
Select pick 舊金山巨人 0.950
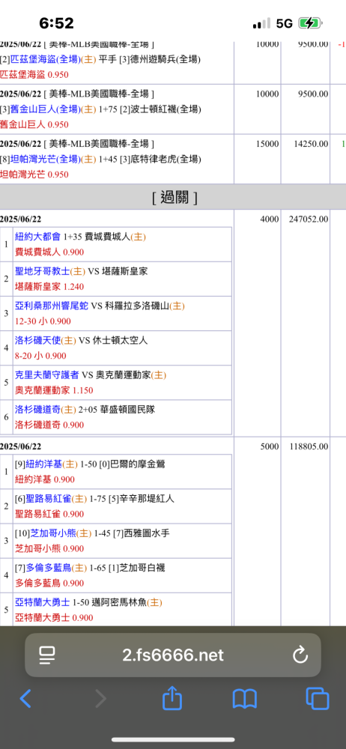(34, 124)
